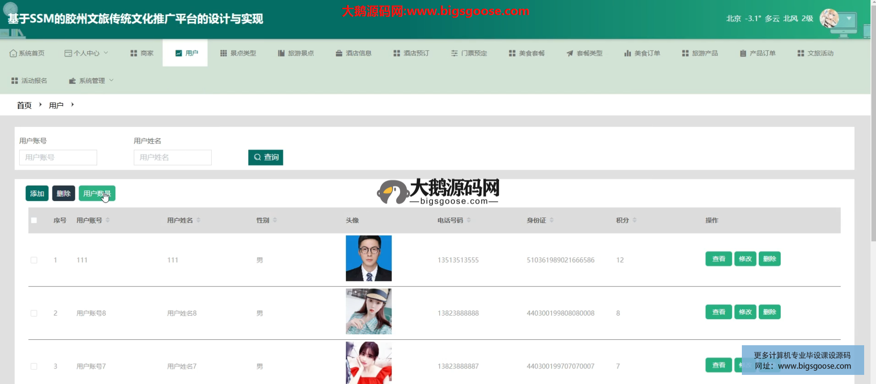Click the bar chart icon for 美食订单
Screen dimensions: 876x384
click(627, 53)
